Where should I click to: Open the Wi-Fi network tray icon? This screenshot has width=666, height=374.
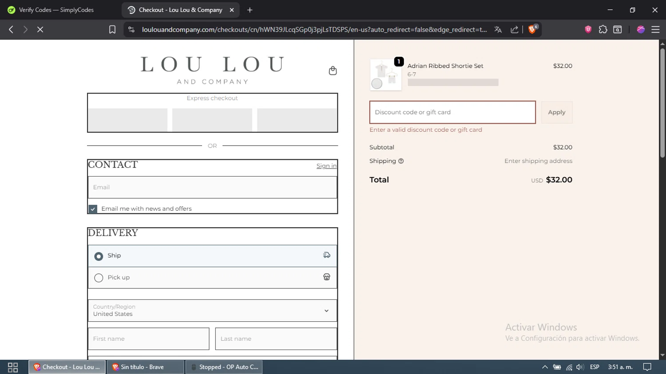[x=569, y=367]
